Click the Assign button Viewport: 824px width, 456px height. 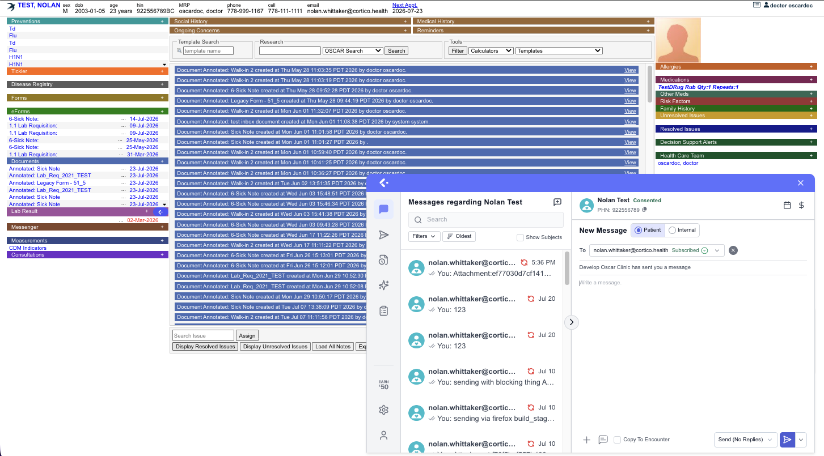247,335
